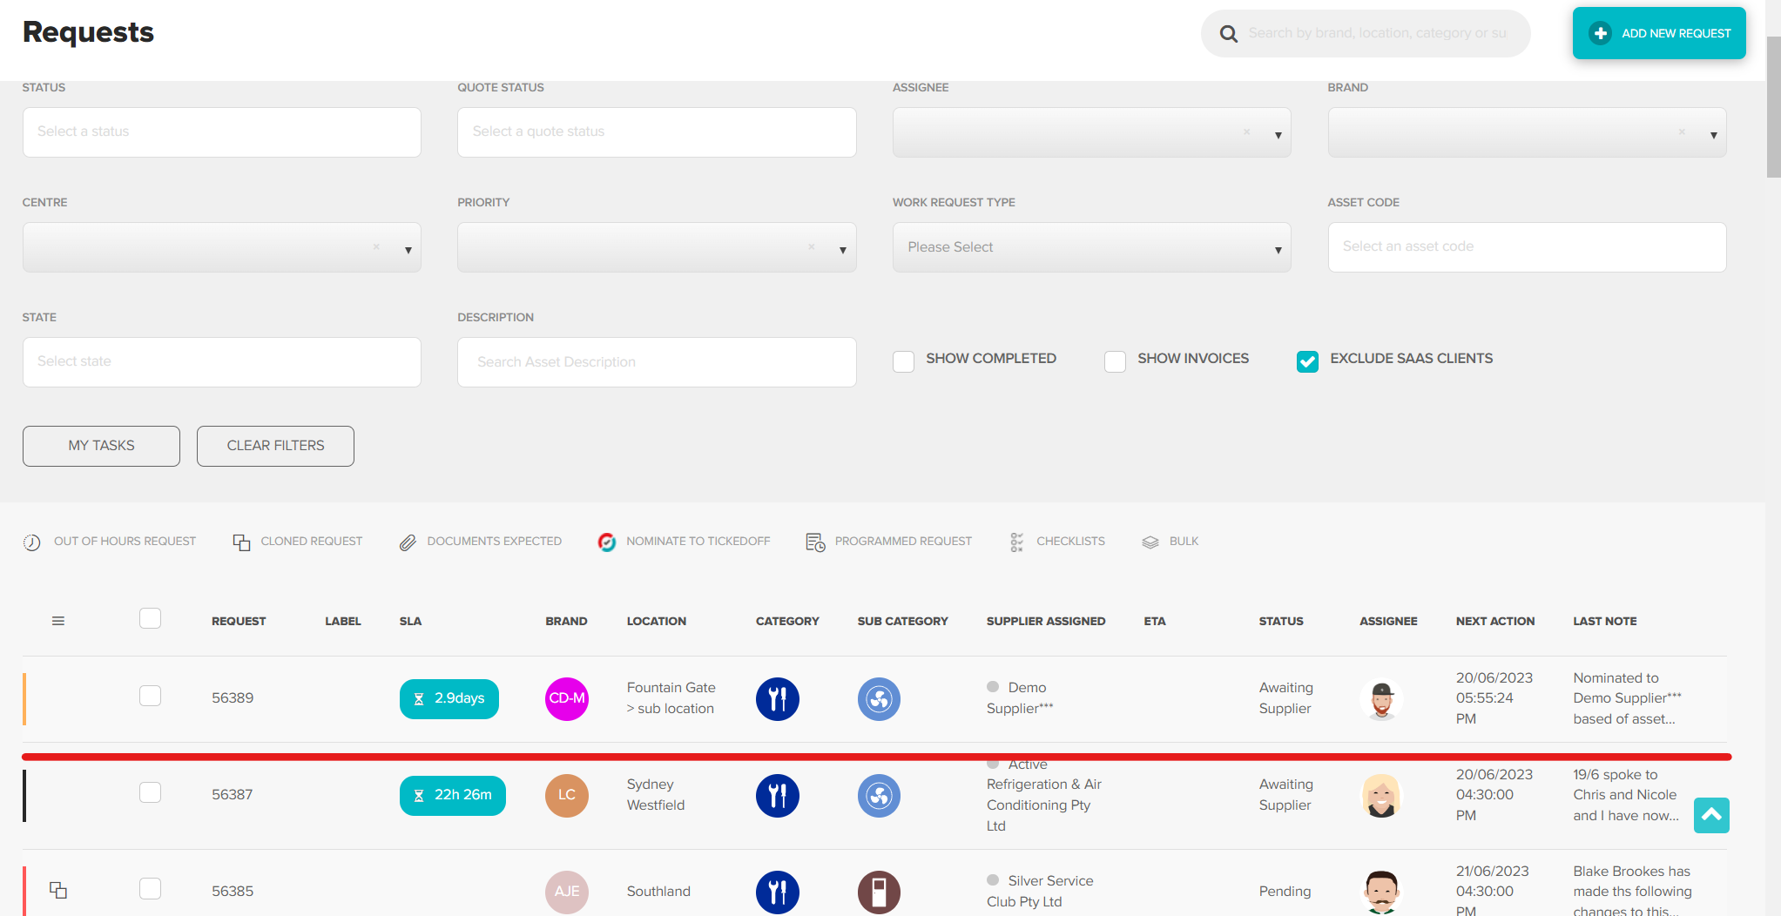Viewport: 1781px width, 916px height.
Task: Select the checkbox for request 56387
Action: pos(150,792)
